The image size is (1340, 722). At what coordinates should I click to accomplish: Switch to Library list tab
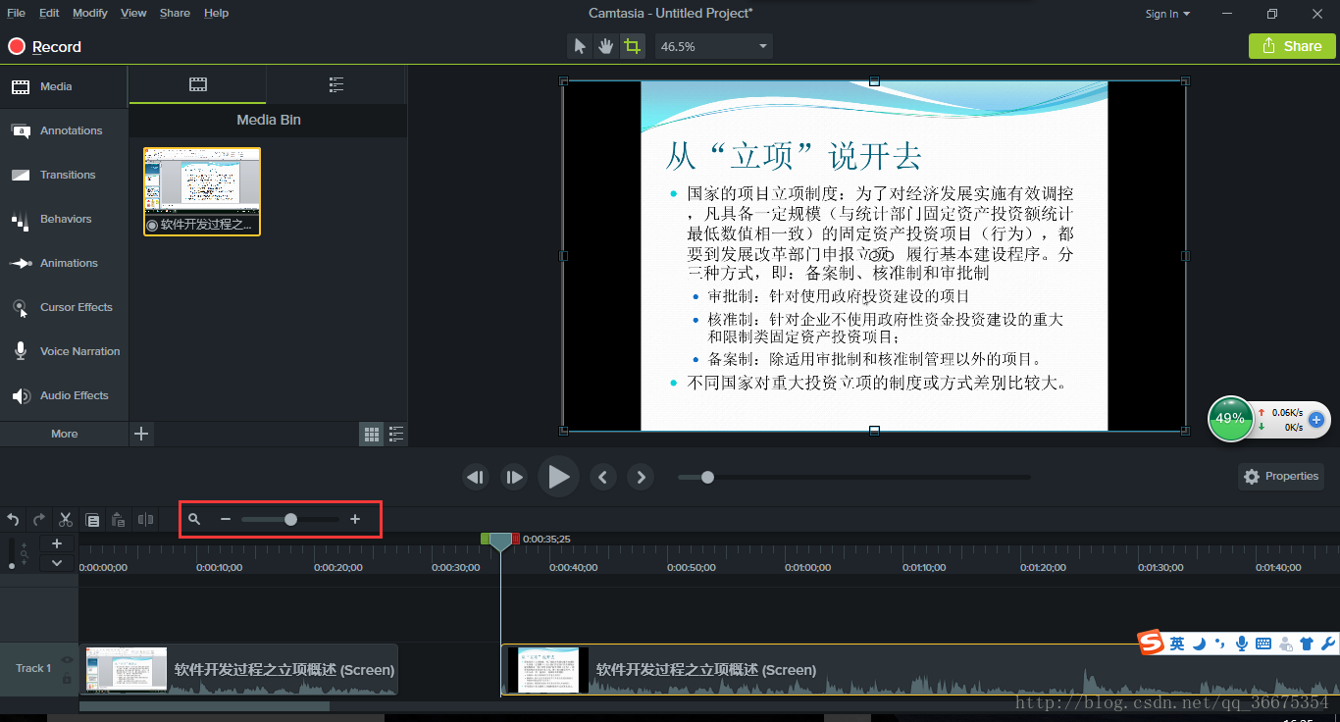pos(336,84)
